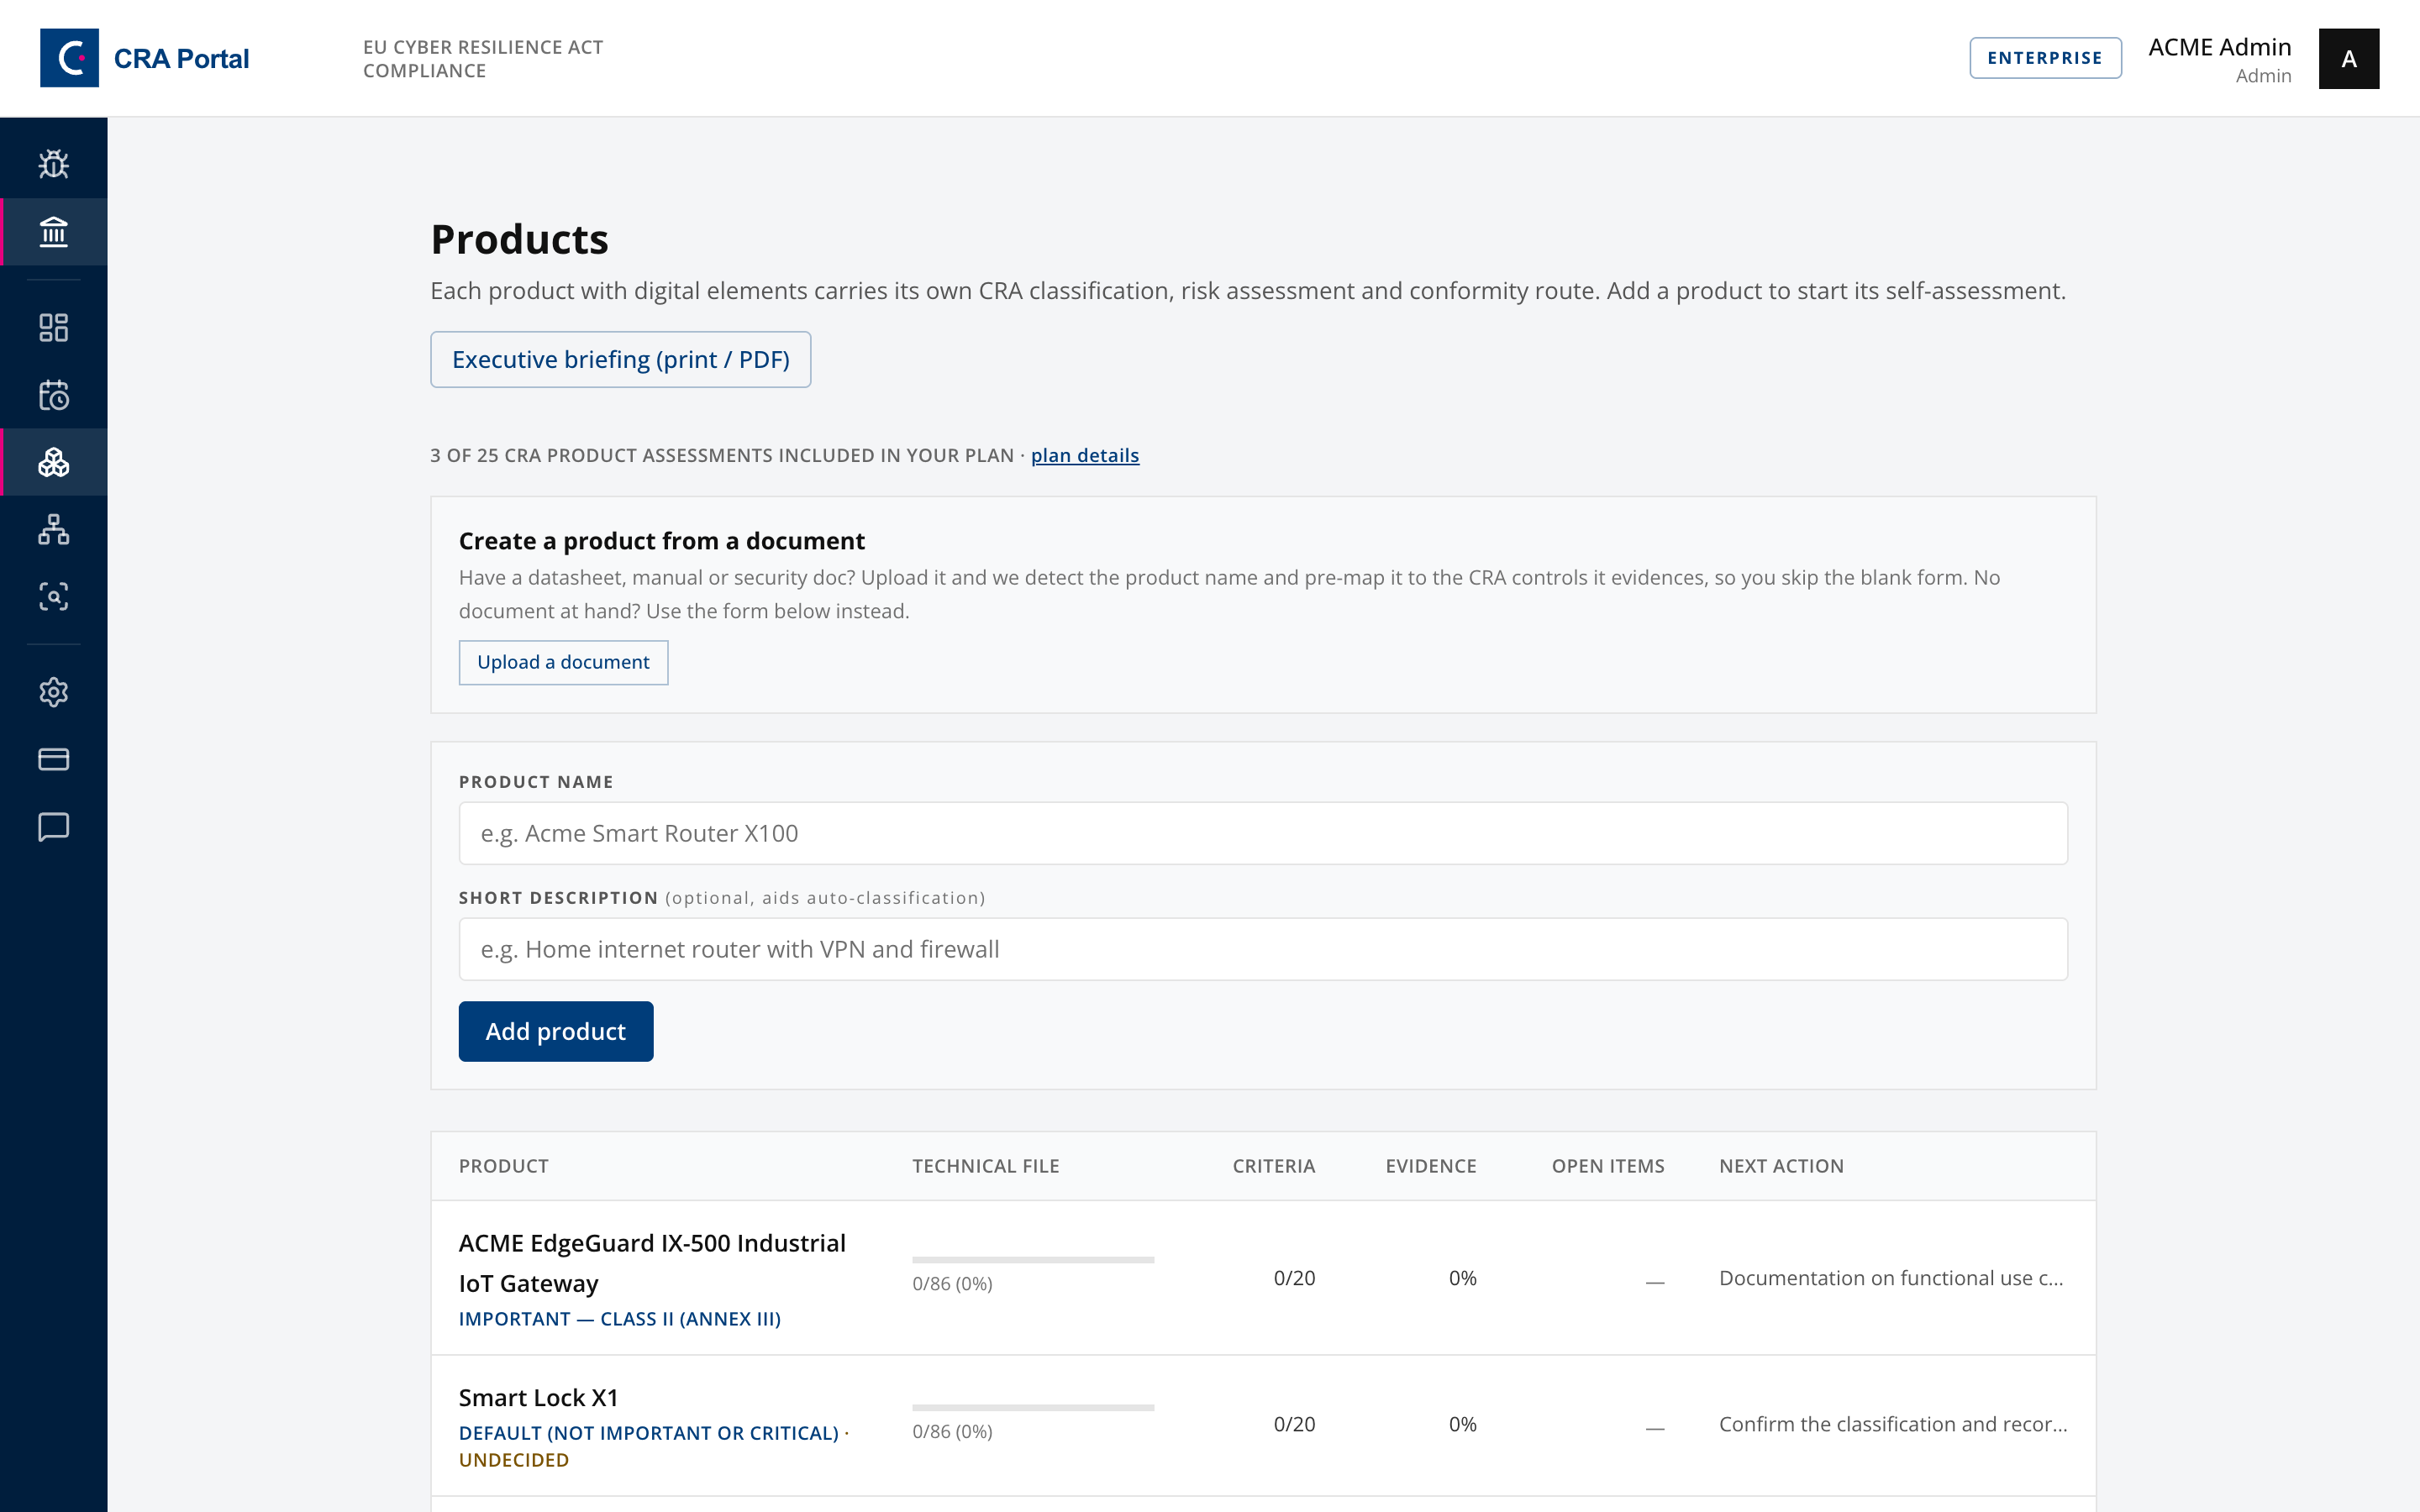Click 'Documentation on functional use c...' next action
This screenshot has height=1512, width=2420.
(x=1891, y=1278)
